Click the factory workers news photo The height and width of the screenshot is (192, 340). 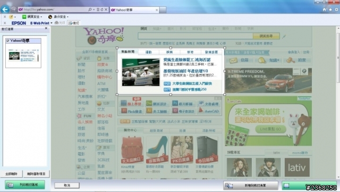[141, 72]
